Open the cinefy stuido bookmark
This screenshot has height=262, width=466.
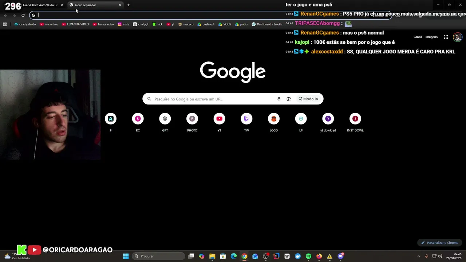click(25, 24)
